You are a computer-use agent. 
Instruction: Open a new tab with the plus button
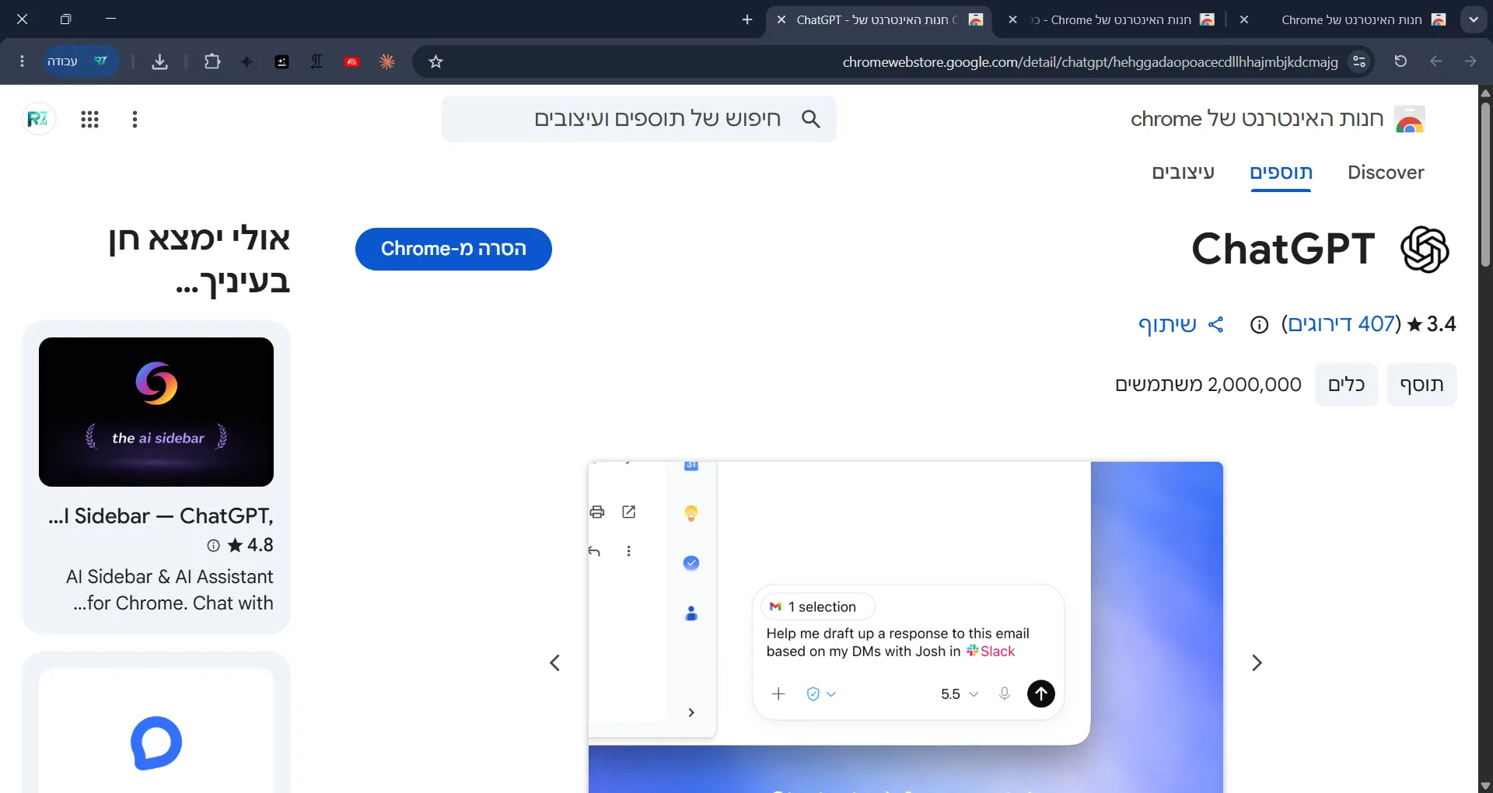(x=747, y=19)
